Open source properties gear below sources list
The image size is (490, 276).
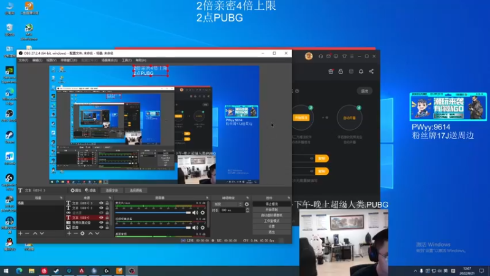point(83,234)
